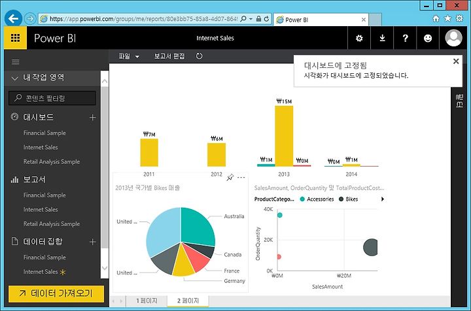This screenshot has height=311, width=471.
Task: Pin the pie chart visual to dashboard
Action: tap(230, 177)
